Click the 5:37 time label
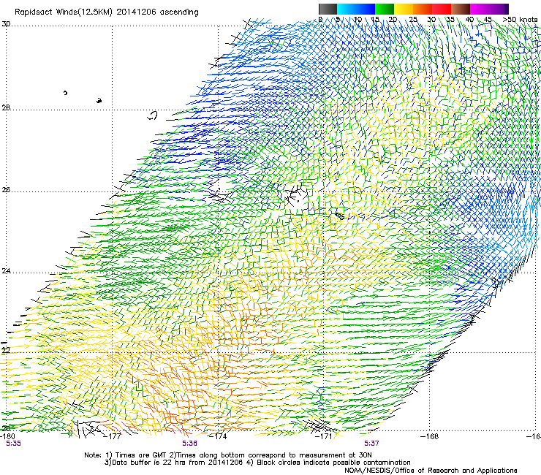 (371, 444)
